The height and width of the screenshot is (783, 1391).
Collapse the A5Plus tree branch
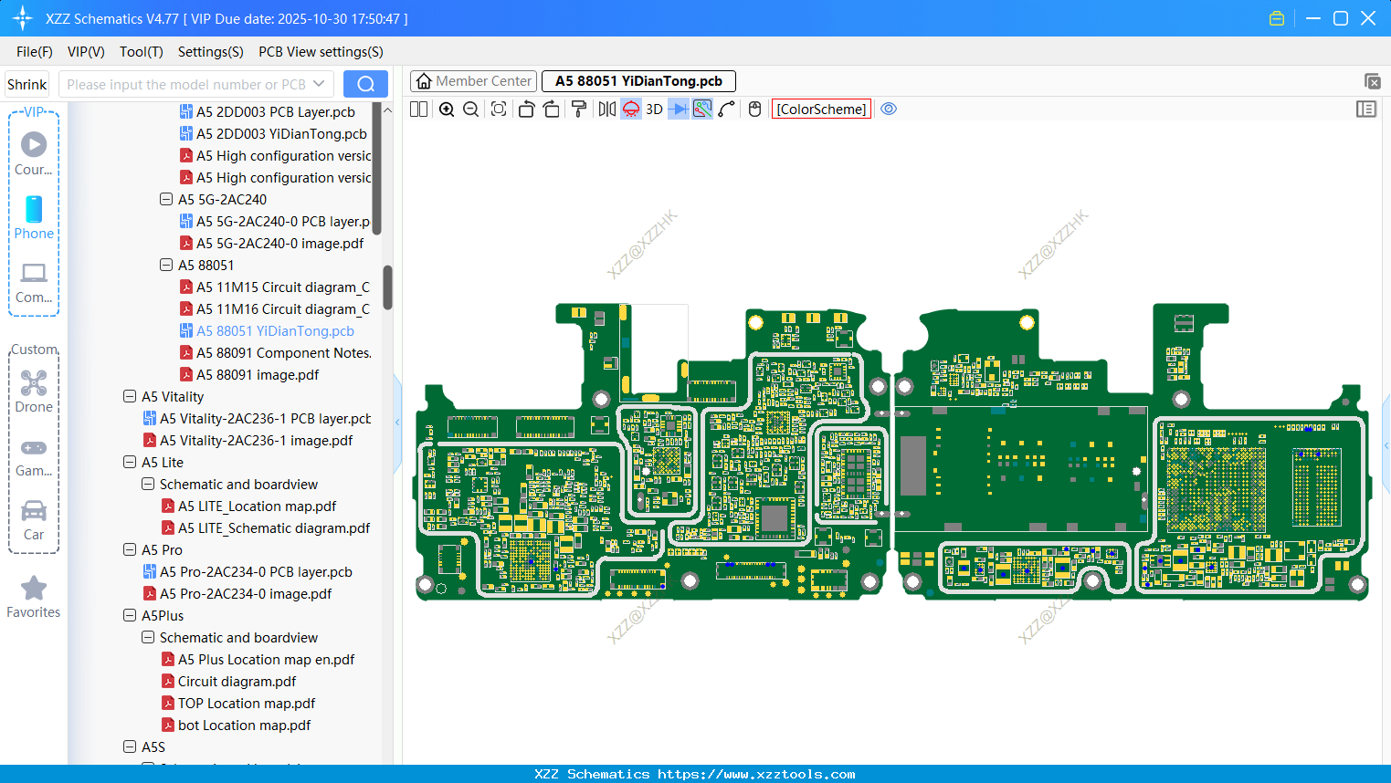[129, 615]
